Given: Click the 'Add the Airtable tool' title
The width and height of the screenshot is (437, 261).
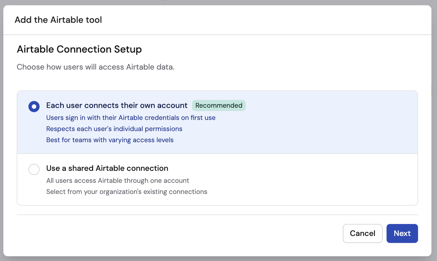Looking at the screenshot, I should click(58, 20).
